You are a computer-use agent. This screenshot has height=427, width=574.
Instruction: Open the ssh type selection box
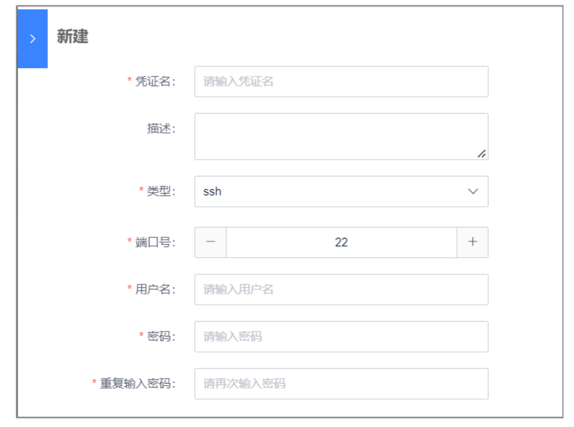coord(341,191)
